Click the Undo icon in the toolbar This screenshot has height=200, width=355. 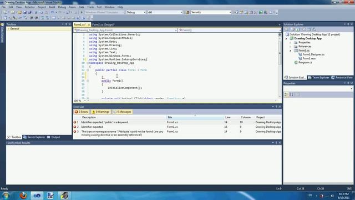(x=52, y=12)
